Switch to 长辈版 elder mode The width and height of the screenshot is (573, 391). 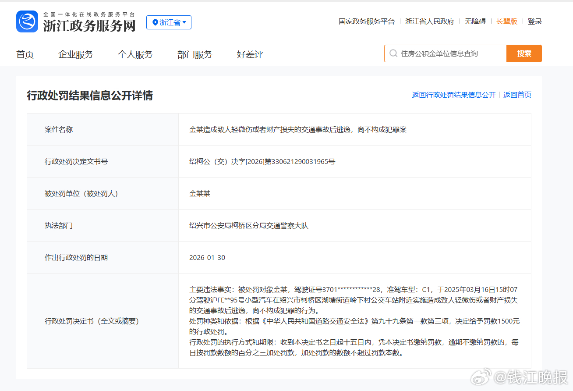coord(507,21)
